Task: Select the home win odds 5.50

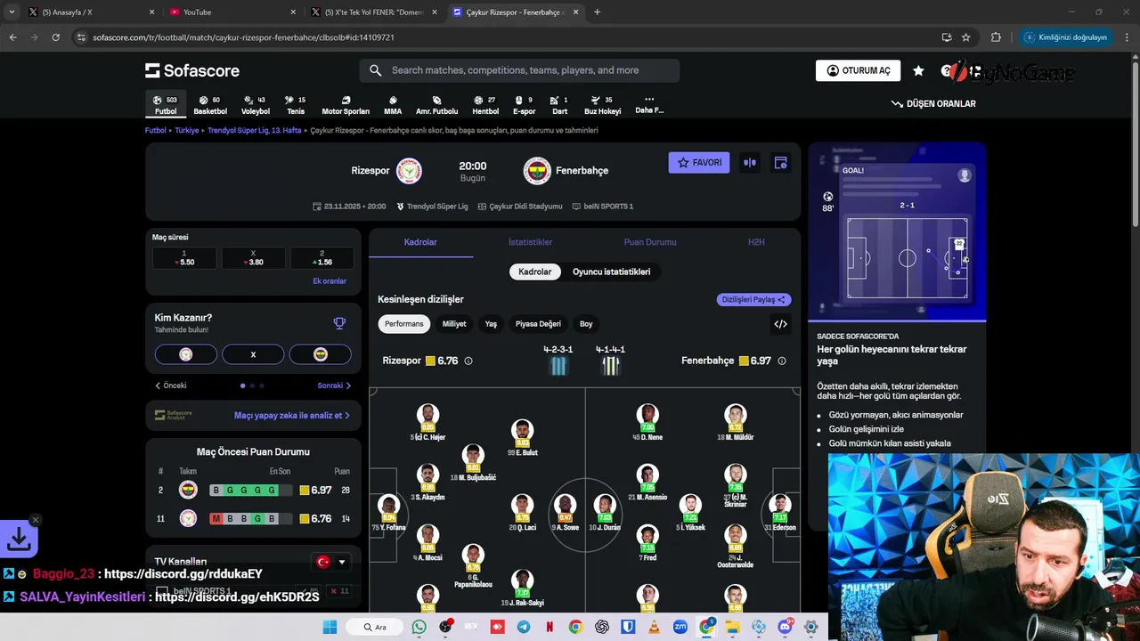Action: [184, 258]
